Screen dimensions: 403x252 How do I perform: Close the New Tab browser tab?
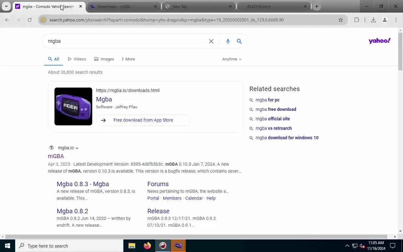point(230,6)
